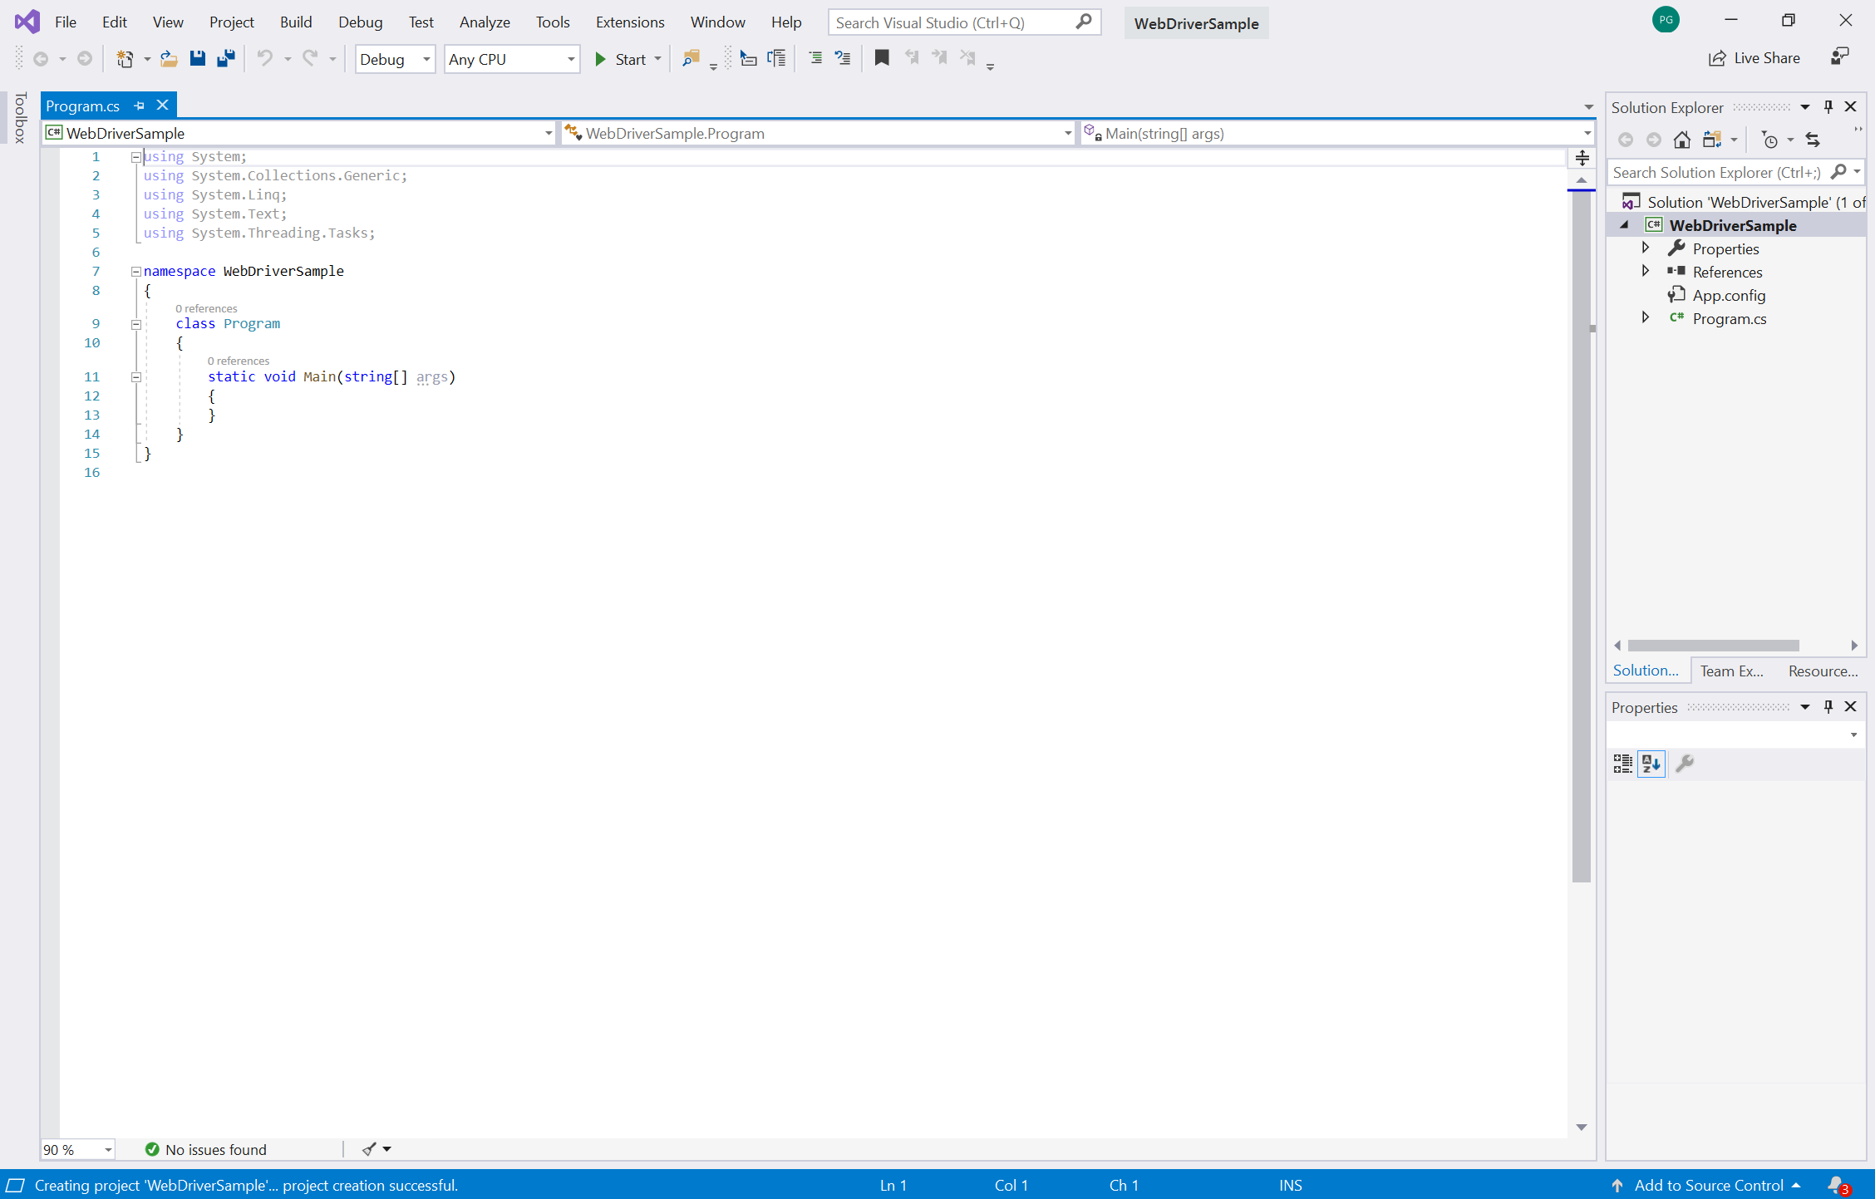
Task: Click the Solution tab in lower panel
Action: click(1646, 671)
